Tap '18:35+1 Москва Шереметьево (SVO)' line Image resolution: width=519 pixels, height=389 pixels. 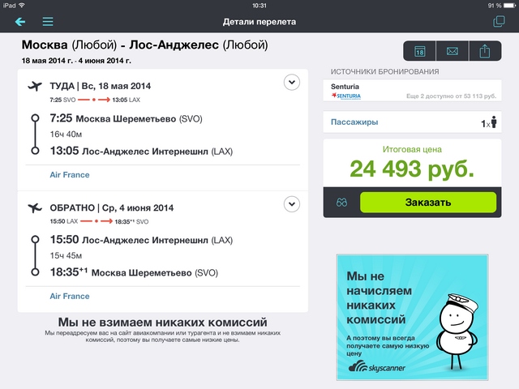[x=134, y=272]
